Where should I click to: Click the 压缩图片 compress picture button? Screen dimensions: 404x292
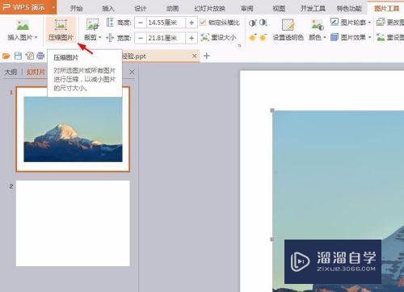pyautogui.click(x=61, y=30)
